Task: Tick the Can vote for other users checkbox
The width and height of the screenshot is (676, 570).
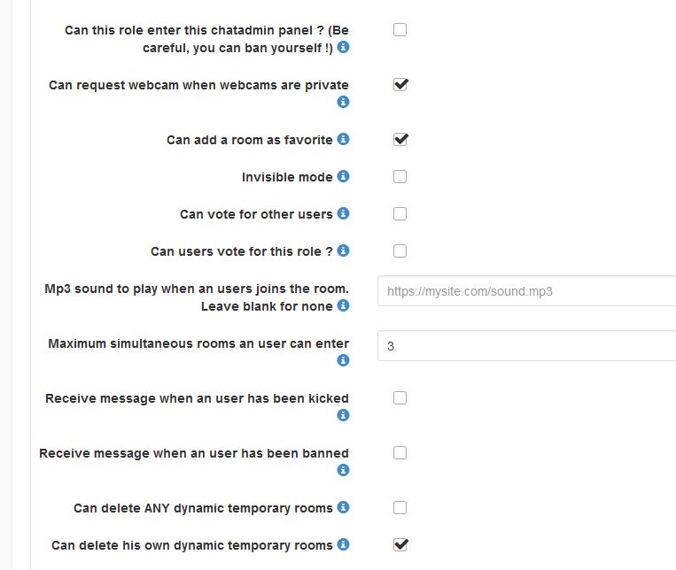Action: click(x=400, y=214)
